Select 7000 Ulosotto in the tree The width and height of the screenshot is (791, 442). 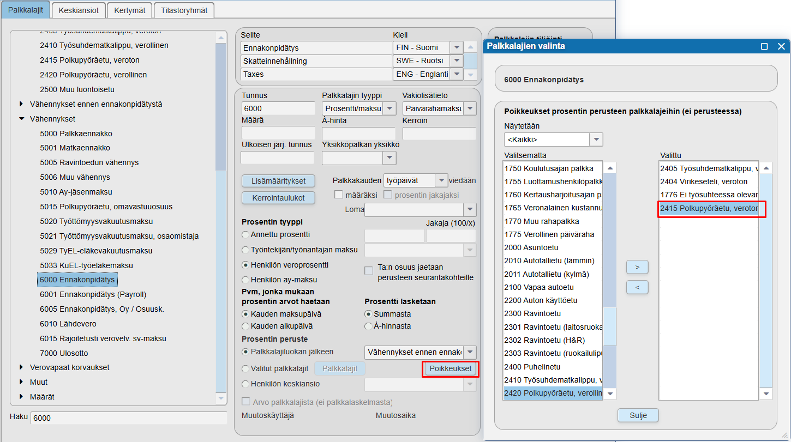tap(64, 353)
